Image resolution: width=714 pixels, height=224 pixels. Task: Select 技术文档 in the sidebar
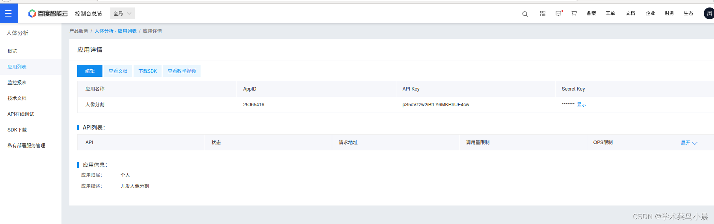(31, 98)
